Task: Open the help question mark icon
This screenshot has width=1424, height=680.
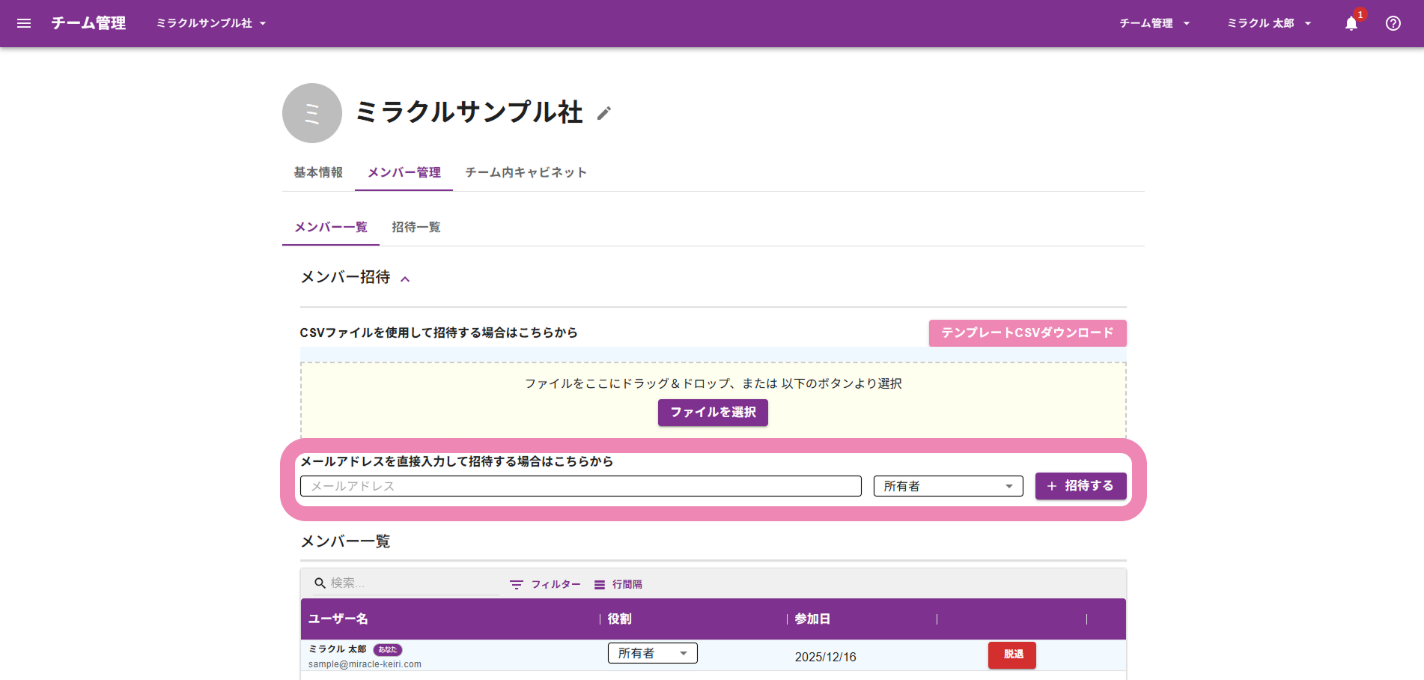Action: 1393,23
